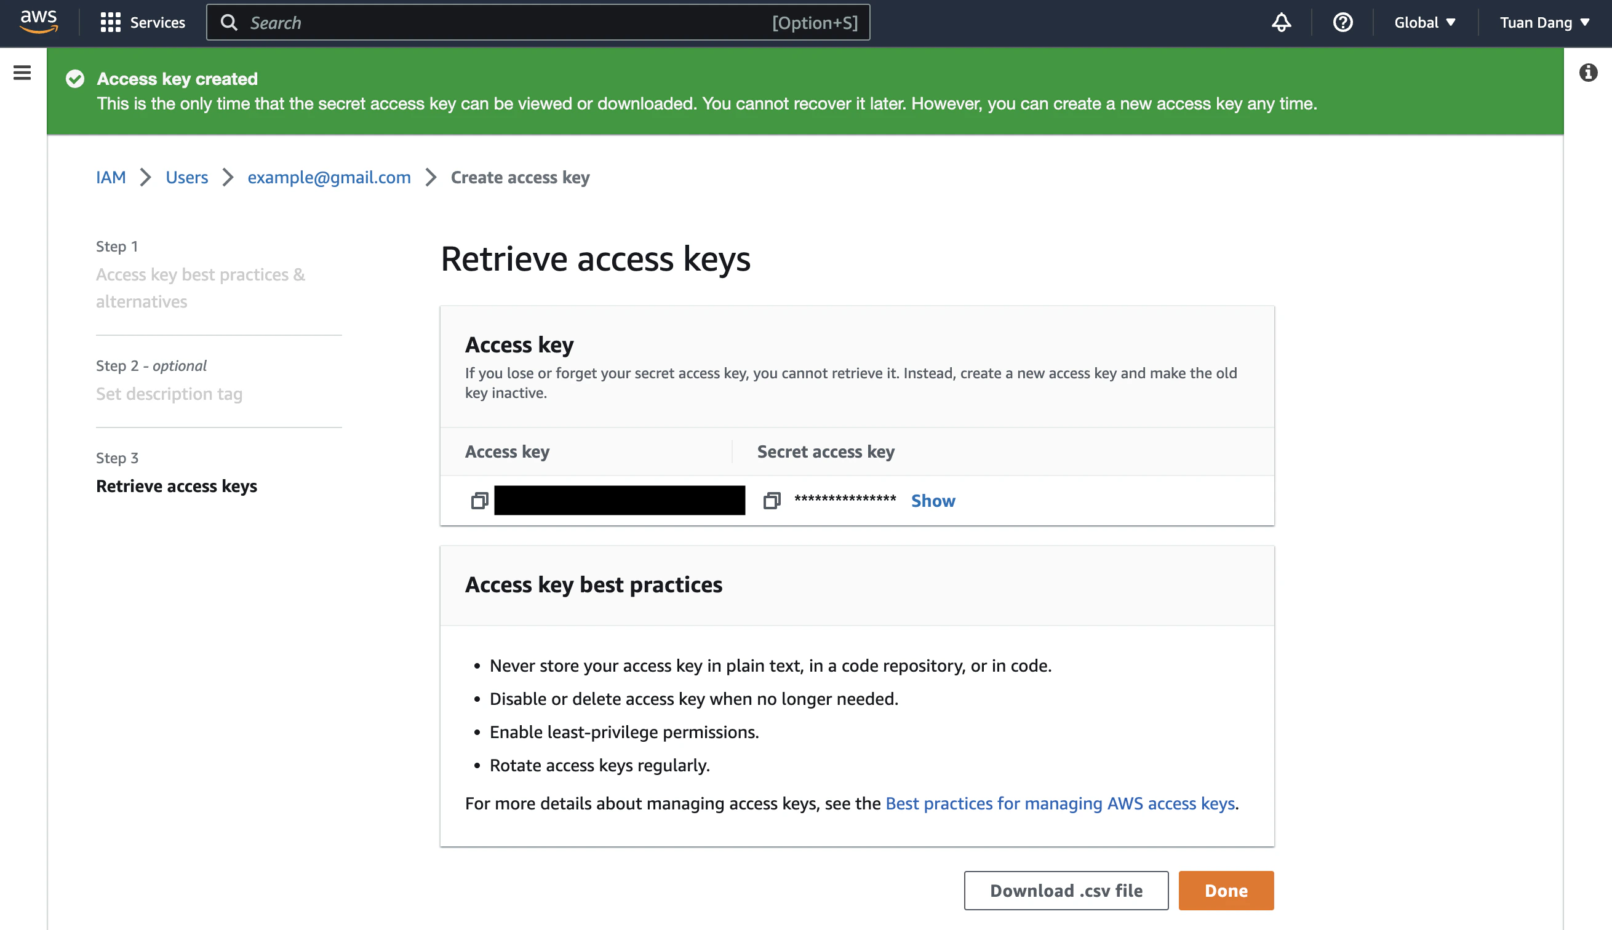Select Step 2 Set description tag

click(x=169, y=394)
